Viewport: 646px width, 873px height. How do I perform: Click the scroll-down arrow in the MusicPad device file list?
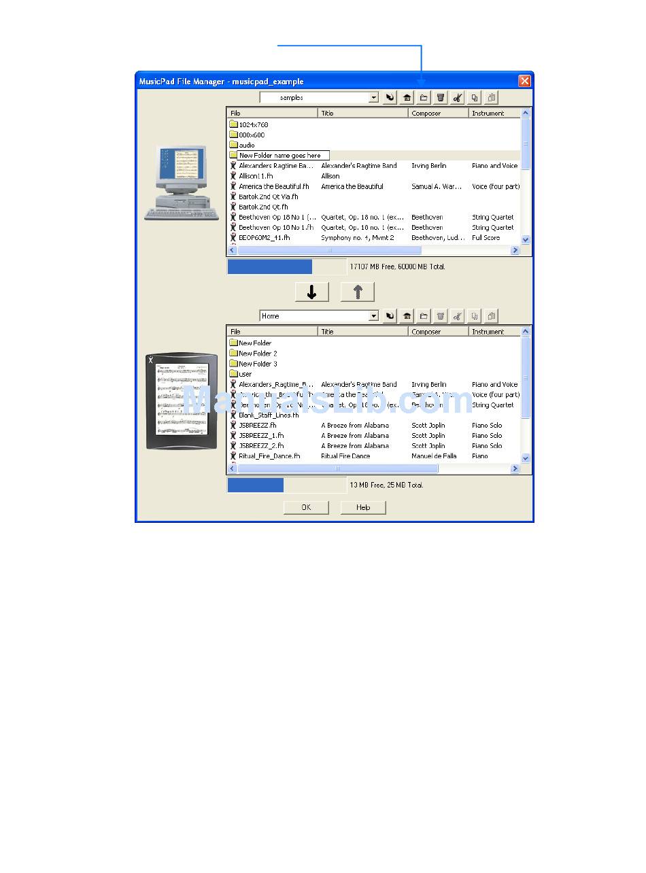coord(526,458)
